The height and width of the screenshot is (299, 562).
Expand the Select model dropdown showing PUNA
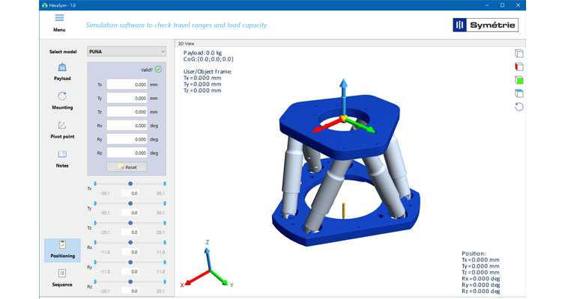point(126,52)
